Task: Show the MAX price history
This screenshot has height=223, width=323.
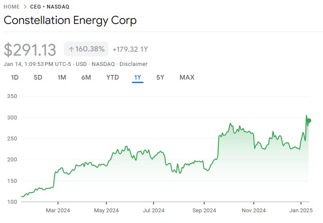Action: click(x=187, y=77)
